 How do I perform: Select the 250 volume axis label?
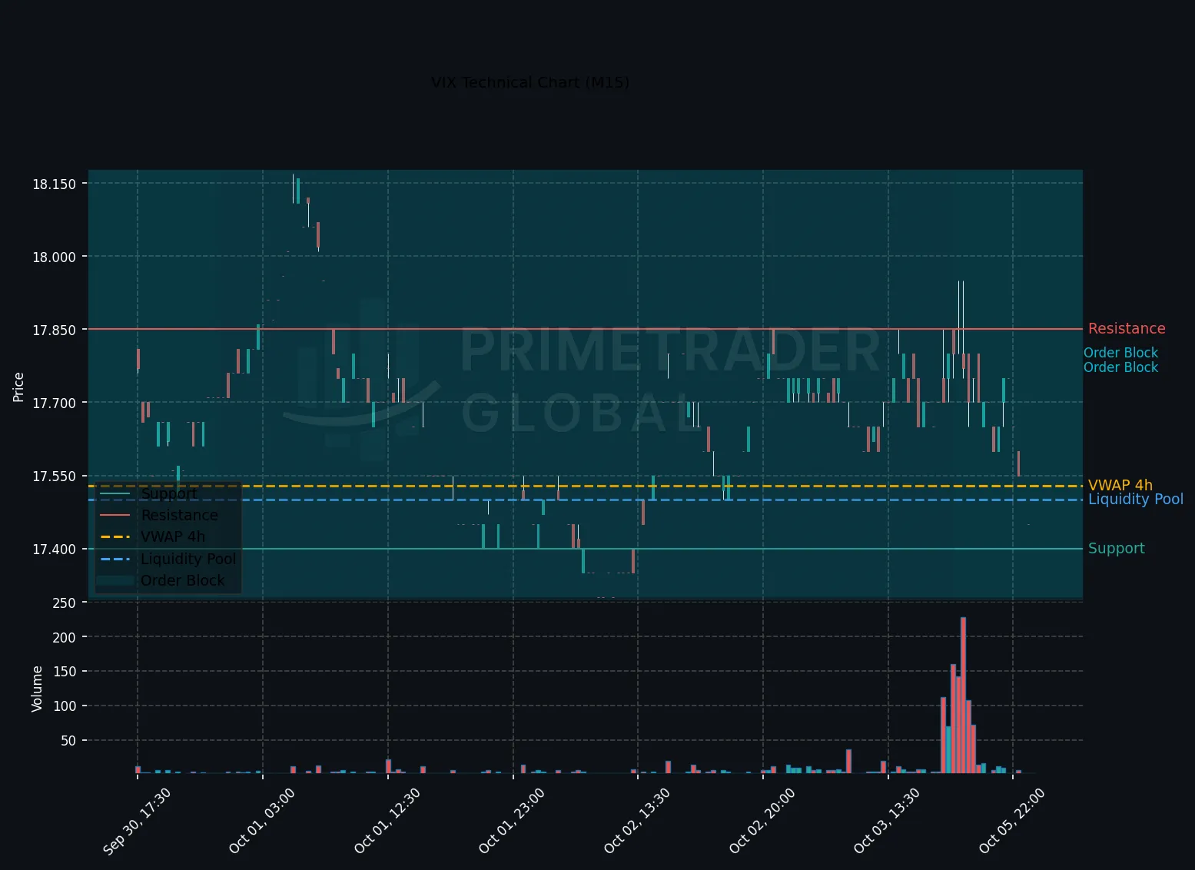pos(65,603)
